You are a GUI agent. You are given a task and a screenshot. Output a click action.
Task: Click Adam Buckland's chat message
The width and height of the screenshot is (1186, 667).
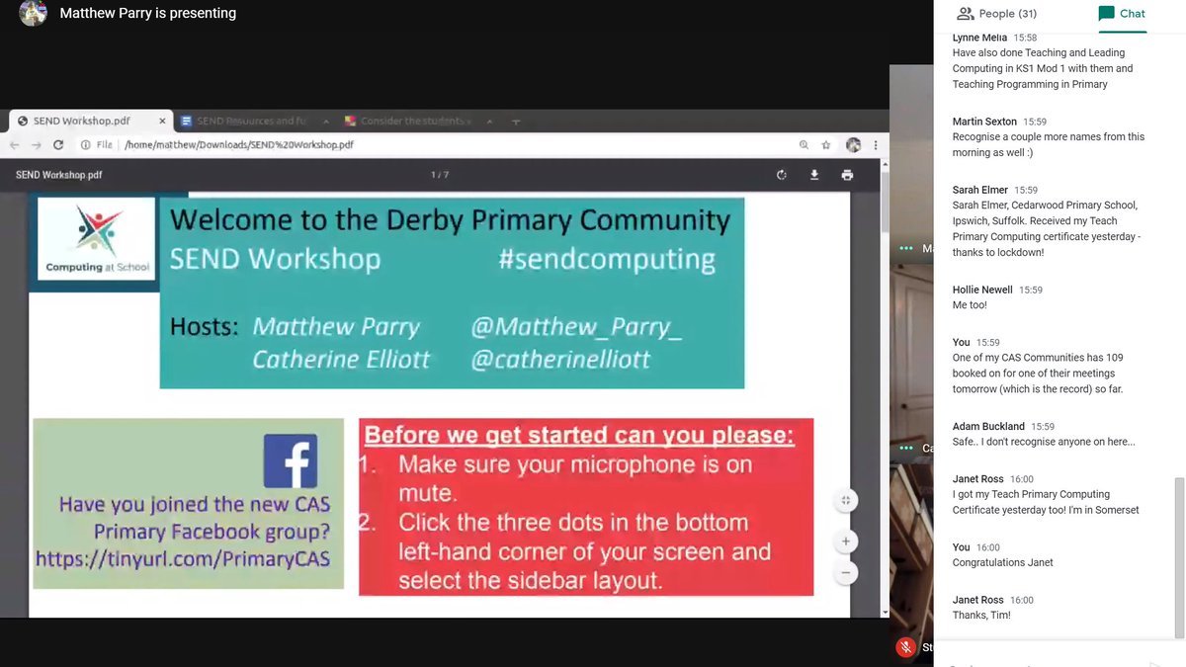pos(1044,442)
